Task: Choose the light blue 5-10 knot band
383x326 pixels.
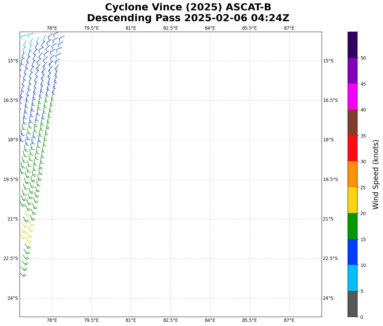Action: [352, 278]
